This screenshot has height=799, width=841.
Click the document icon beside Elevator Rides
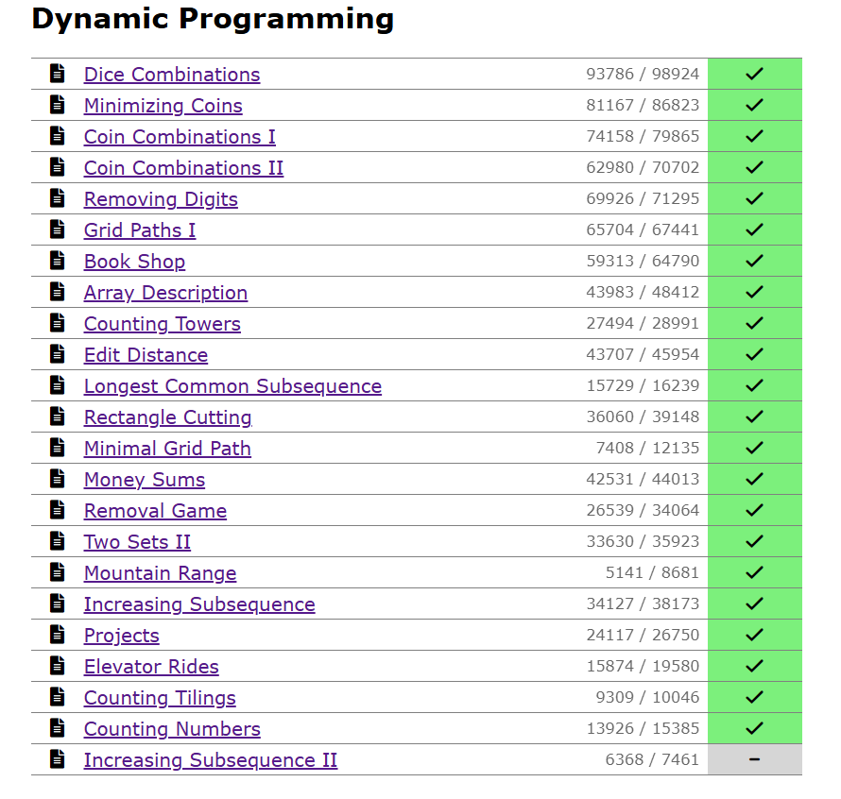[58, 664]
